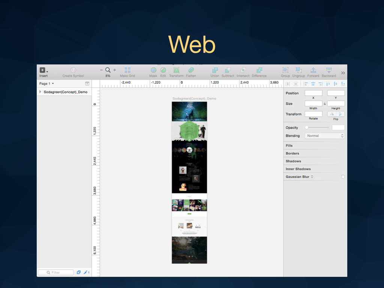Expand the Sodagreen(Concept)_Demo layer group
Image resolution: width=384 pixels, height=288 pixels.
coord(40,92)
